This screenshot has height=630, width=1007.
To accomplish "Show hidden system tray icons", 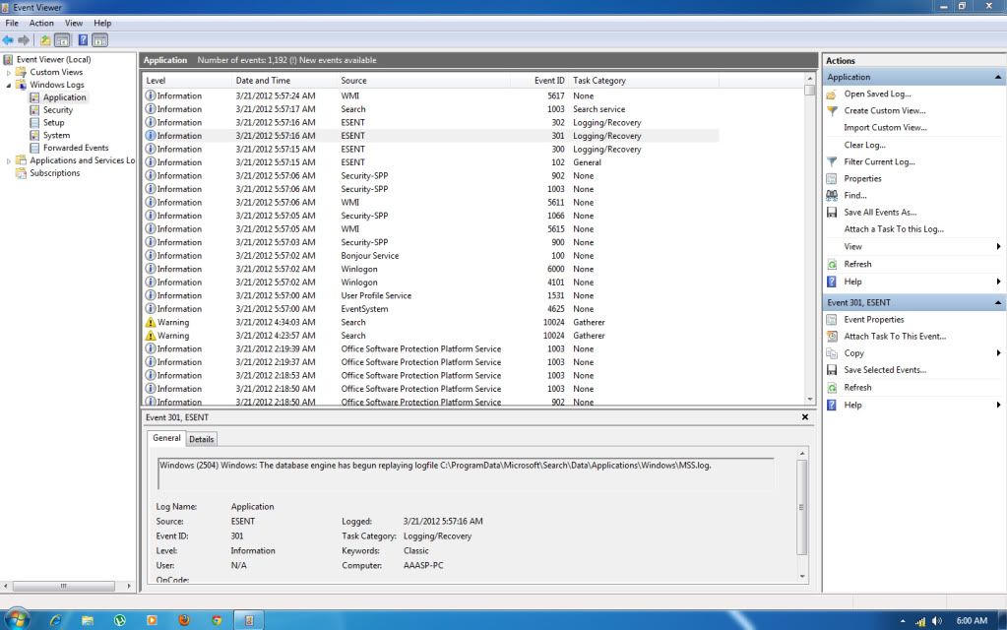I will tap(903, 621).
